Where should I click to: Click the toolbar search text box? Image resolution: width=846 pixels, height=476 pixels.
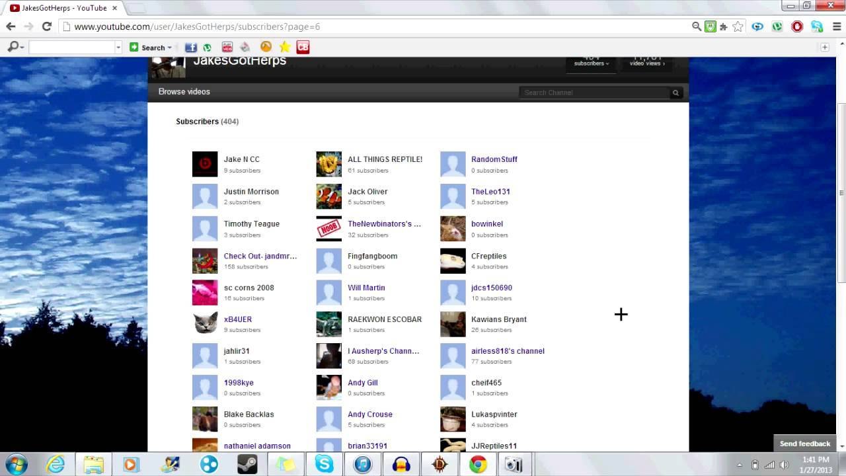pos(71,48)
